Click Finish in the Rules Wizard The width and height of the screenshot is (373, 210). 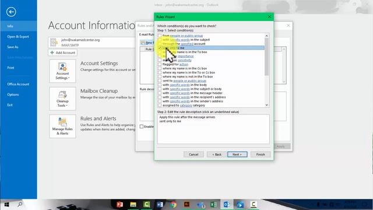click(261, 155)
